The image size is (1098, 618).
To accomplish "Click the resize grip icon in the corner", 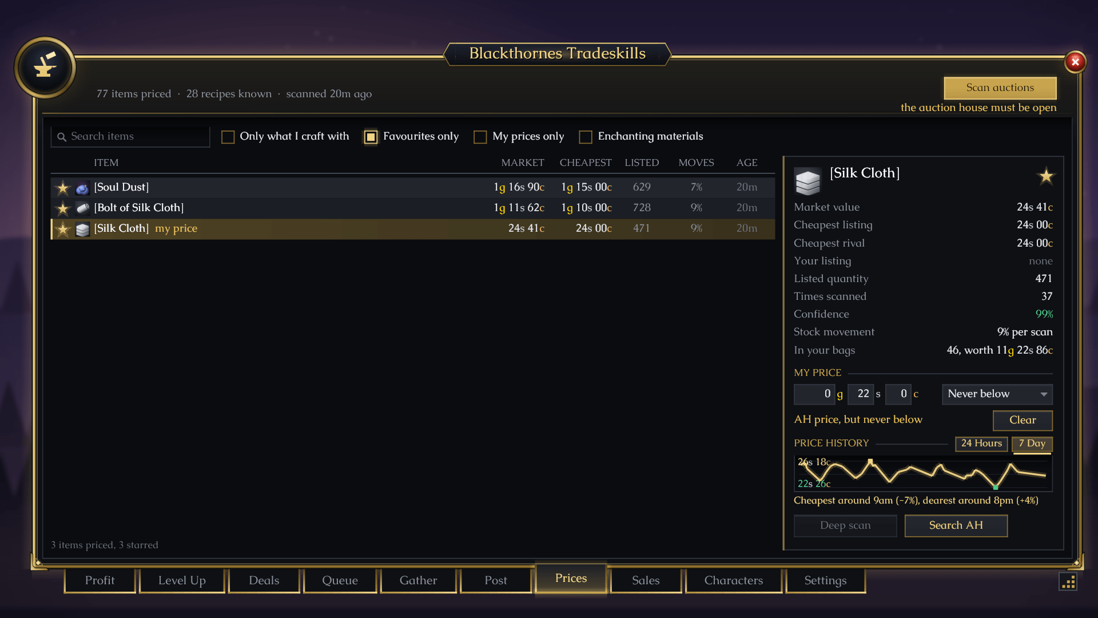I will pos(1068,581).
